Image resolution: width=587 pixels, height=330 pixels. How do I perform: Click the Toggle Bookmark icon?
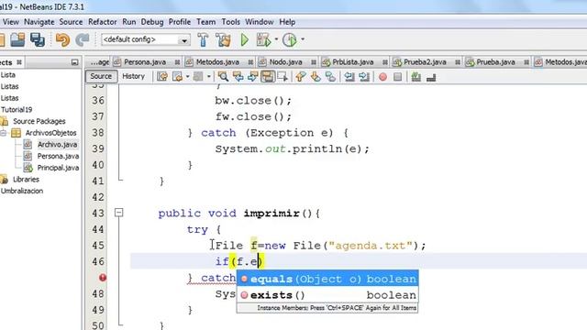coord(330,77)
